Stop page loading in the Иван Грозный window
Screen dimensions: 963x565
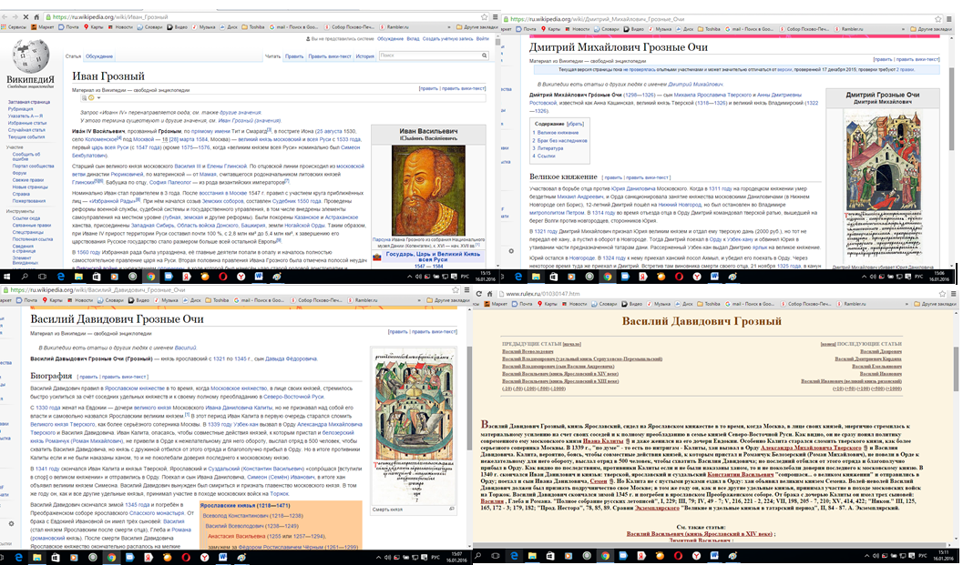pyautogui.click(x=26, y=17)
